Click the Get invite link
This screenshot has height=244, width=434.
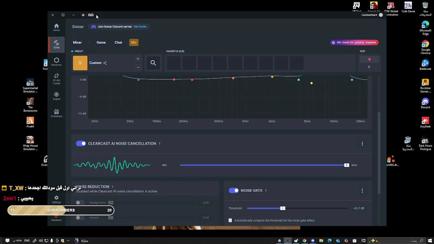(140, 27)
